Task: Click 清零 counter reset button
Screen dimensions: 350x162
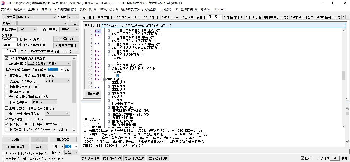Action: coord(344,158)
